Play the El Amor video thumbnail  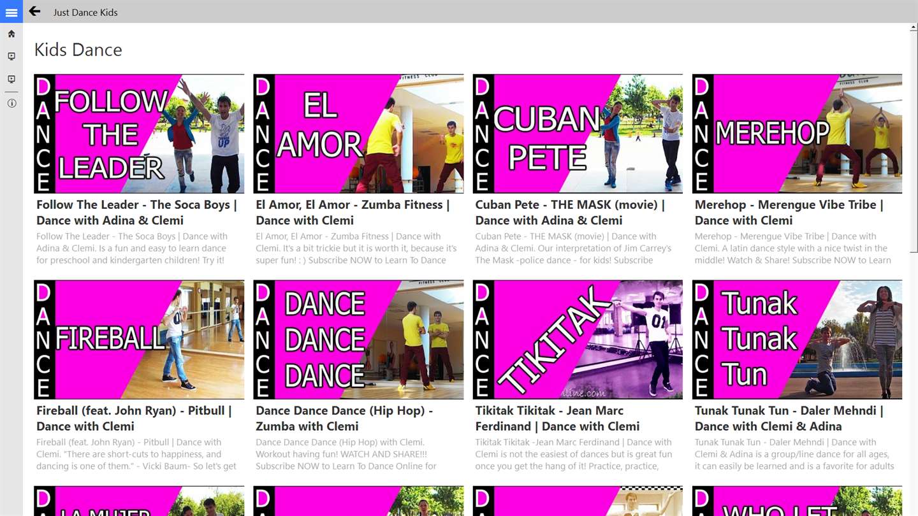coord(358,134)
